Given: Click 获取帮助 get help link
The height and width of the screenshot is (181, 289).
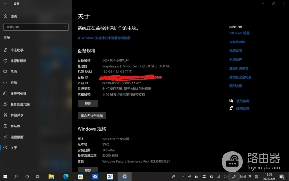Looking at the screenshot, I should point(243,101).
